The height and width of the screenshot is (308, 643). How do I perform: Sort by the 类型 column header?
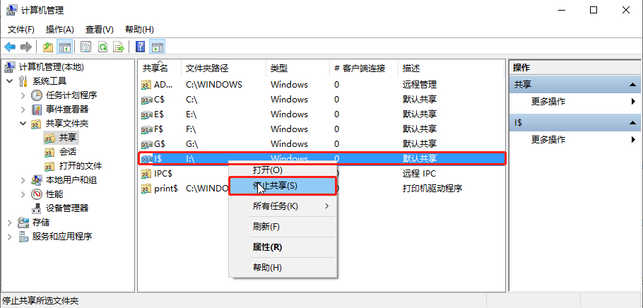pos(297,68)
